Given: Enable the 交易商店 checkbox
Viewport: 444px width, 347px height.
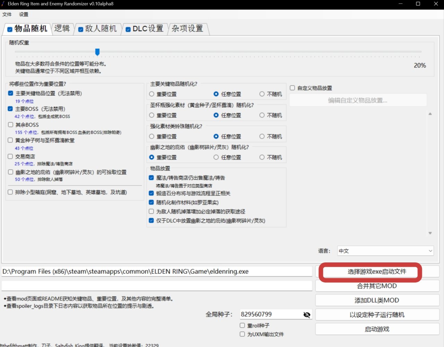Looking at the screenshot, I should tap(10, 156).
